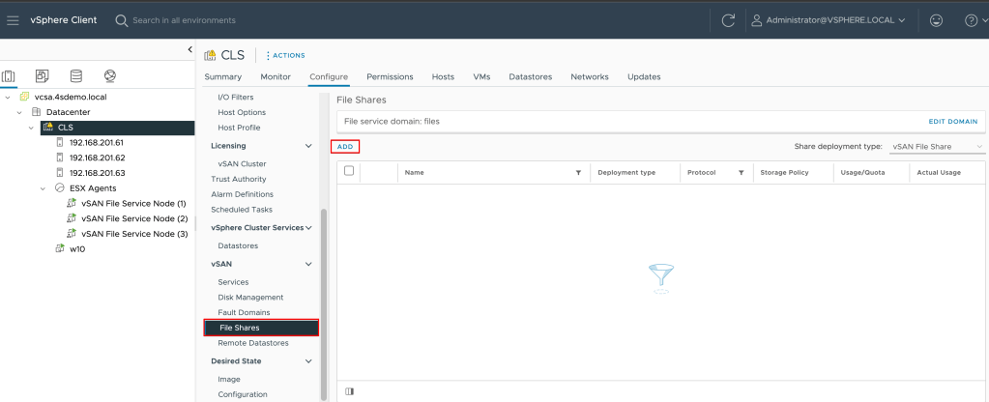989x402 pixels.
Task: Click the smiley feedback icon
Action: pos(936,20)
